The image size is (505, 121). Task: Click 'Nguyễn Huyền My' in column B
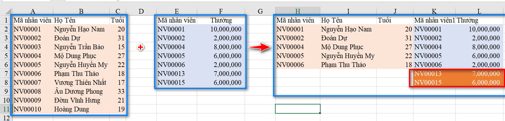(x=81, y=65)
